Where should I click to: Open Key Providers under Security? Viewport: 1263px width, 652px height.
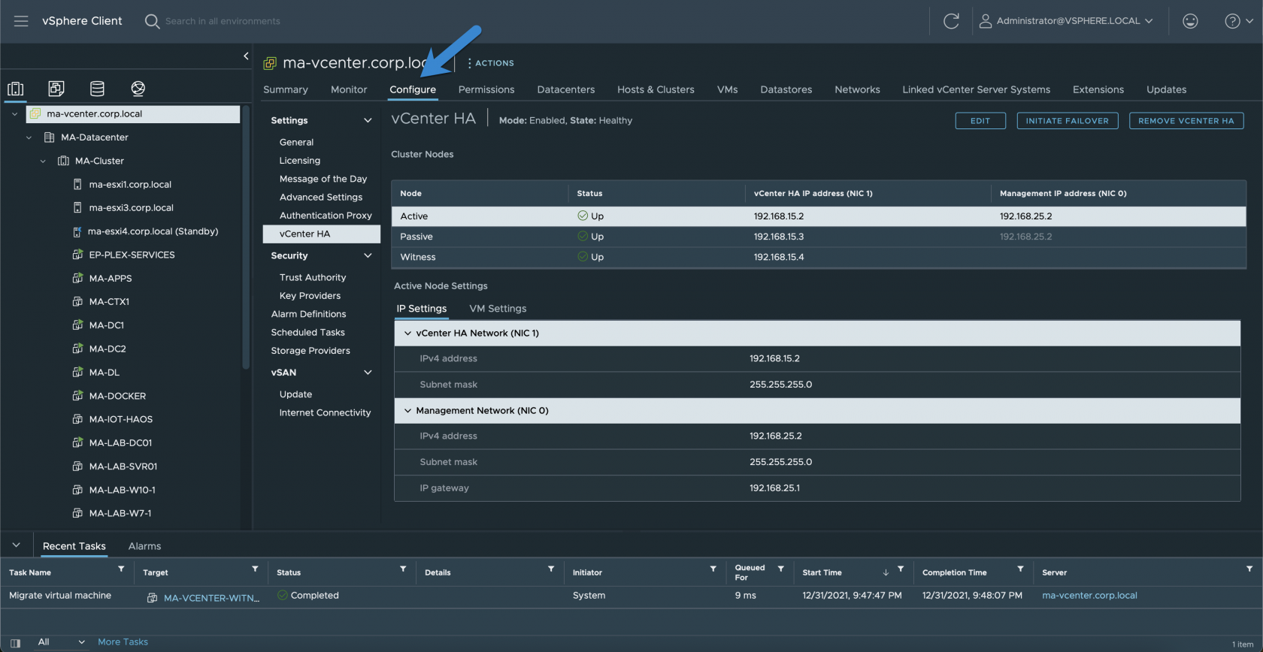(310, 296)
